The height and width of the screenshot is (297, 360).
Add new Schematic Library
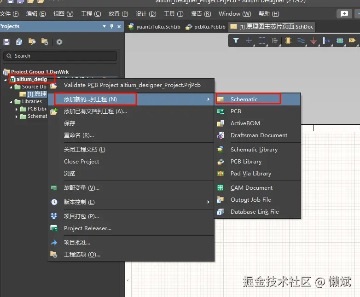pyautogui.click(x=258, y=150)
